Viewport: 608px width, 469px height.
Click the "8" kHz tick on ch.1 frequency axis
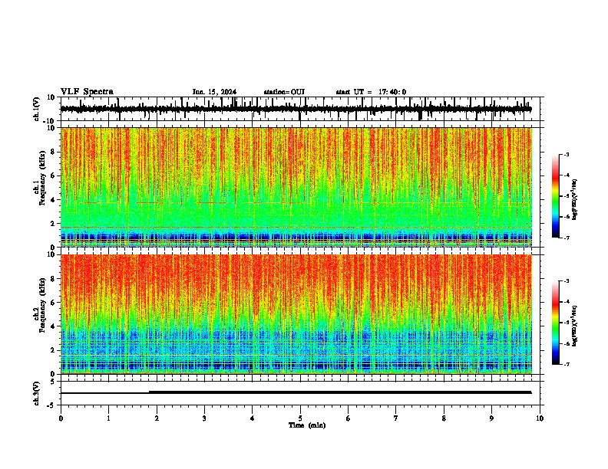54,152
